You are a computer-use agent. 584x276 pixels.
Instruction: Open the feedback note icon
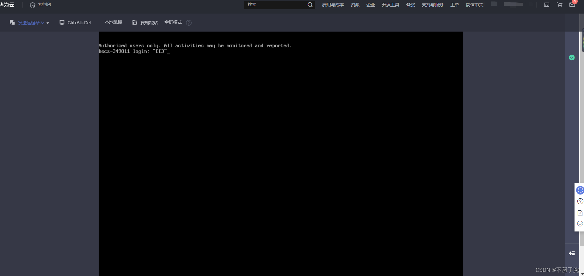pos(580,213)
